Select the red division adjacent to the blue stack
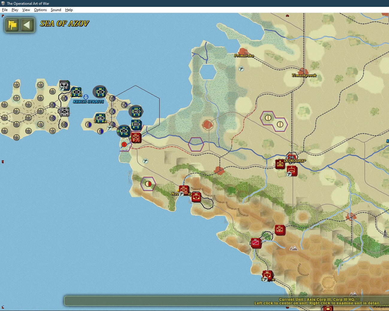The height and width of the screenshot is (311, 389). (136, 138)
